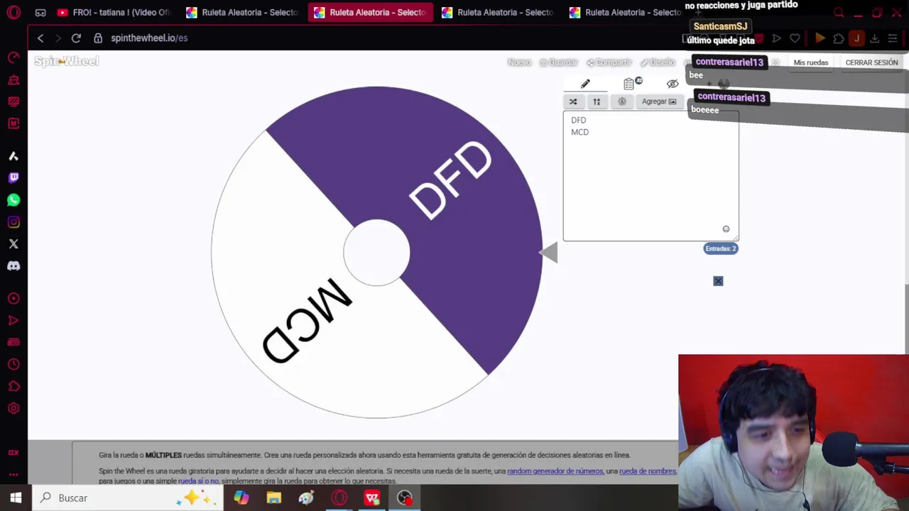909x511 pixels.
Task: Open sidebar extensions cube icon
Action: point(13,387)
